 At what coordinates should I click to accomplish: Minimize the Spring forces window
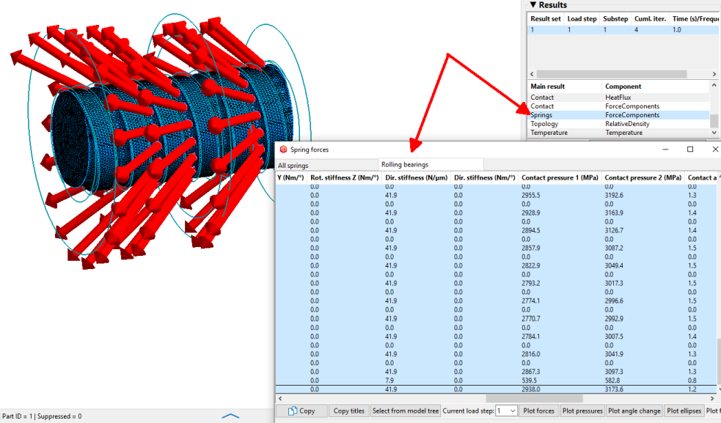point(665,149)
